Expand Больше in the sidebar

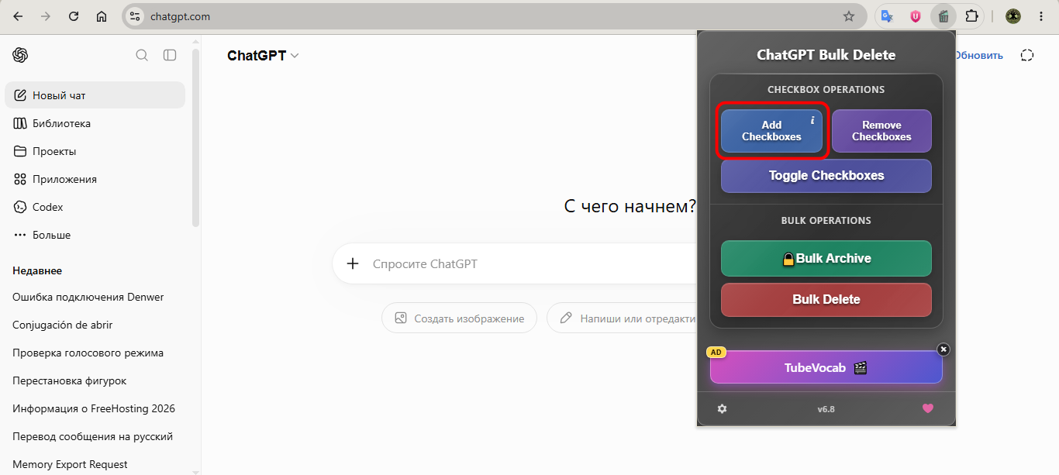95,235
